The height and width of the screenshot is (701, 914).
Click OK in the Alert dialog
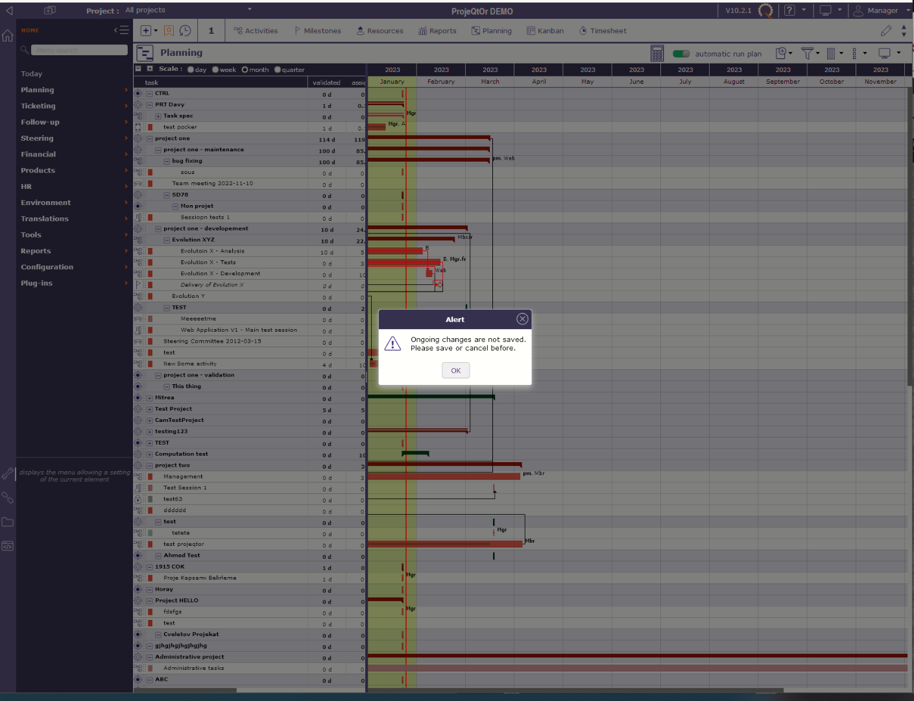pyautogui.click(x=455, y=371)
